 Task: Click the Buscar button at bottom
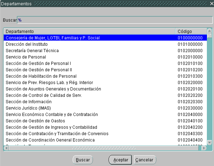(x=83, y=160)
